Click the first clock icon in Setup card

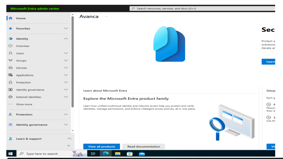(x=269, y=104)
